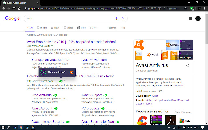Image resolution: width=208 pixels, height=130 pixels.
Task: Open the Křišťálová Lupa Award link
Action: pyautogui.click(x=162, y=102)
